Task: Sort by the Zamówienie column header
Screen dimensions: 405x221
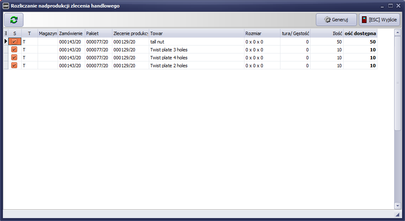Action: 71,33
